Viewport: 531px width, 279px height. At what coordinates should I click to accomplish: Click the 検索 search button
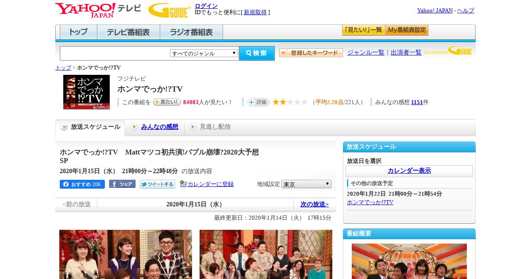[x=257, y=53]
